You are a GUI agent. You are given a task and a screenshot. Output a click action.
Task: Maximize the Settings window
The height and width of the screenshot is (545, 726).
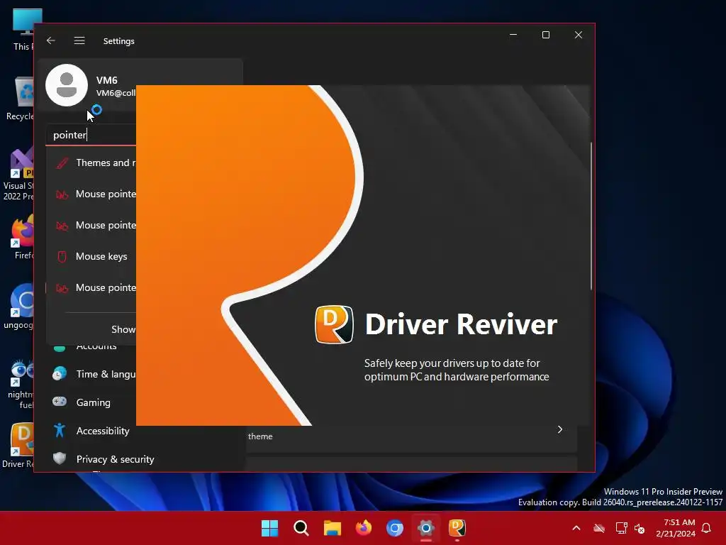click(x=546, y=35)
